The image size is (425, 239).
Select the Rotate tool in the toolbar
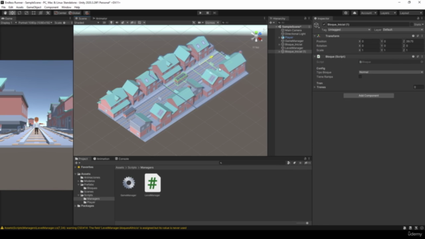19,13
